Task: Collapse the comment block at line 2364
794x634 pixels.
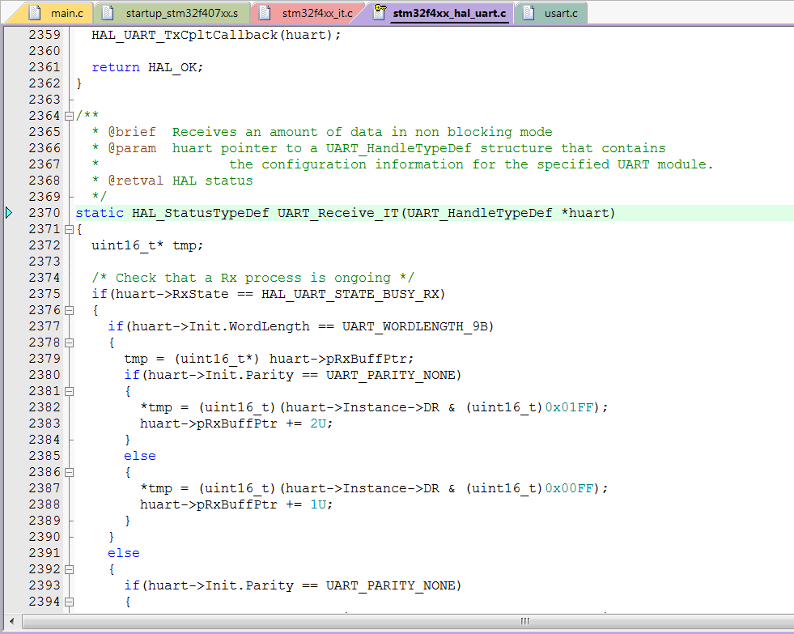Action: [x=70, y=116]
